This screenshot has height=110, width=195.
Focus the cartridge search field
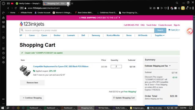click(x=87, y=30)
